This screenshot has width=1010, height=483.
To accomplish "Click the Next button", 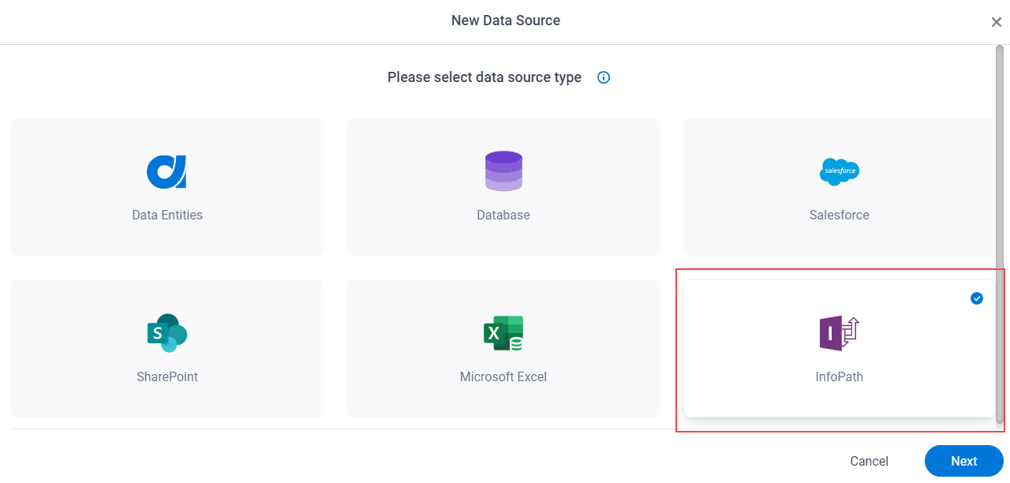I will click(x=963, y=461).
